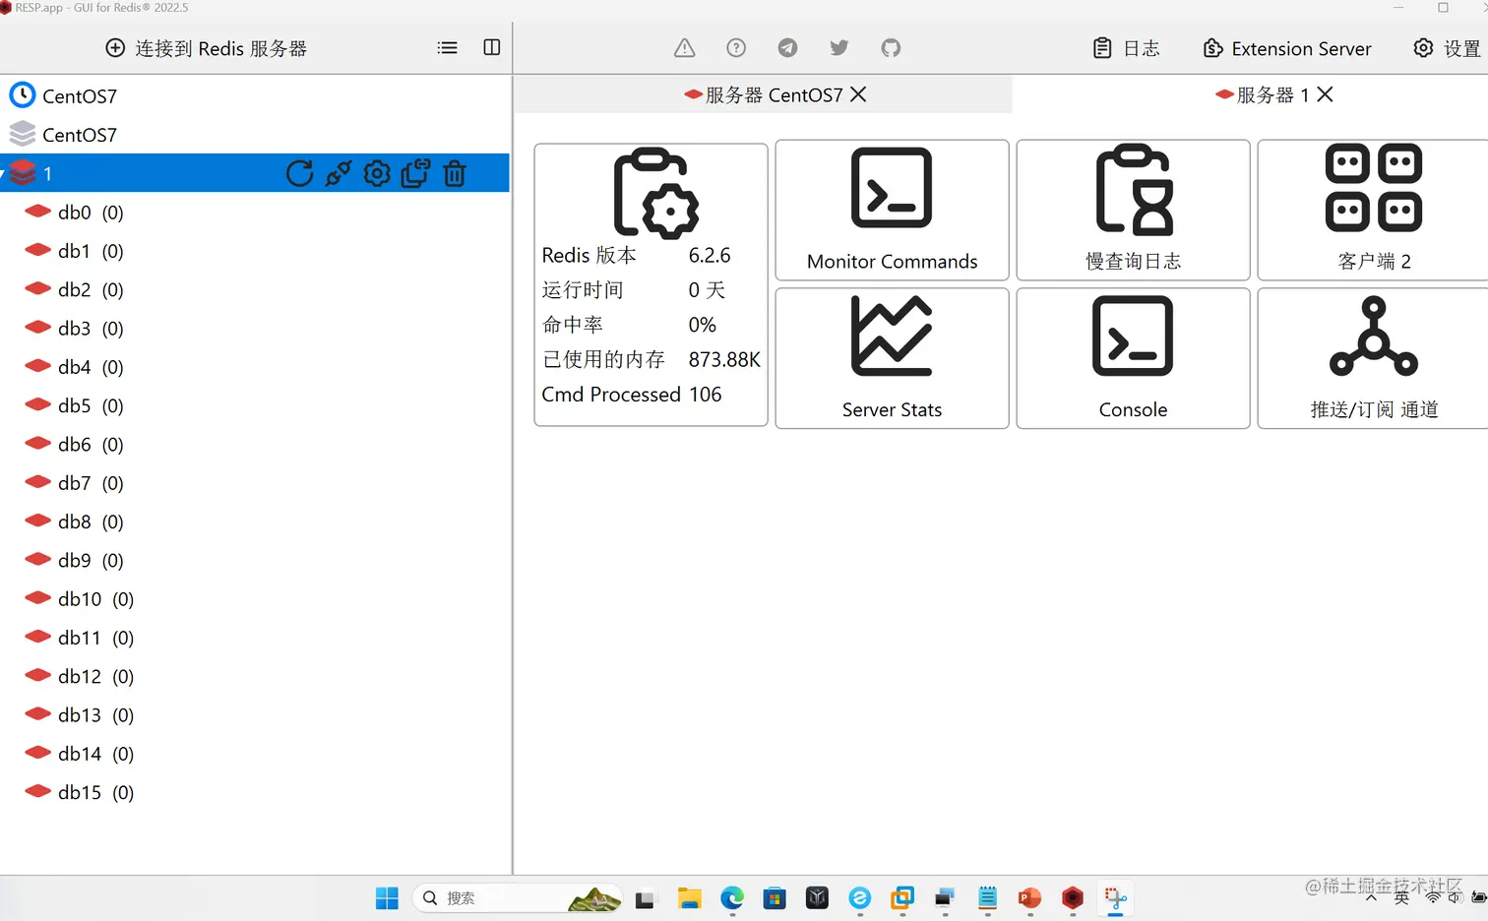Open the Windows Start menu
The image size is (1488, 921).
[x=387, y=898]
